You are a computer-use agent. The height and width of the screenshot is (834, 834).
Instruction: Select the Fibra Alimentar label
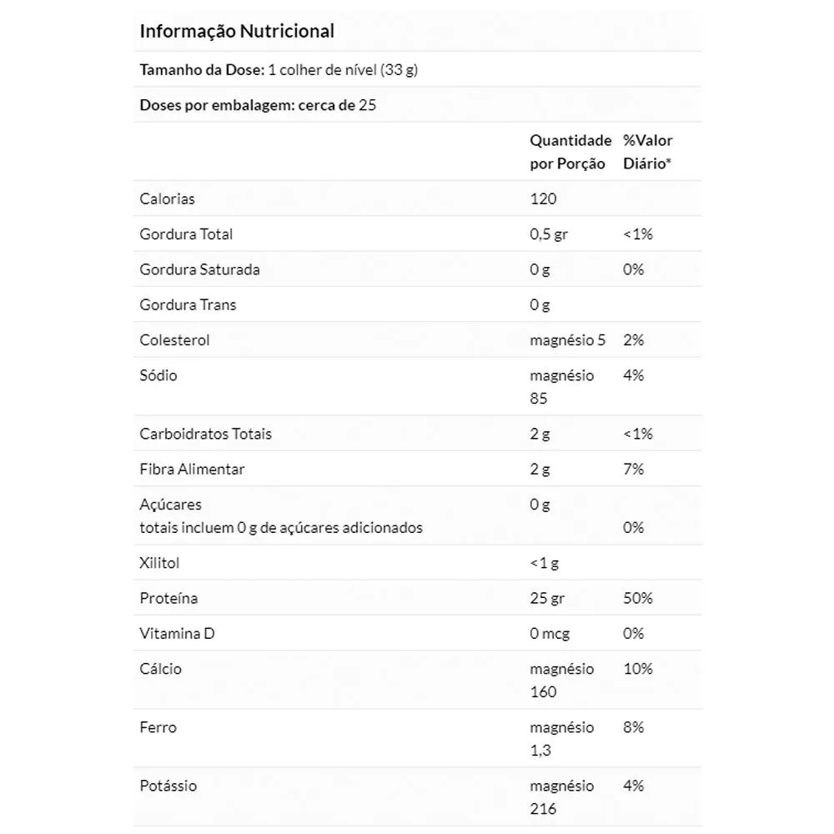192,469
